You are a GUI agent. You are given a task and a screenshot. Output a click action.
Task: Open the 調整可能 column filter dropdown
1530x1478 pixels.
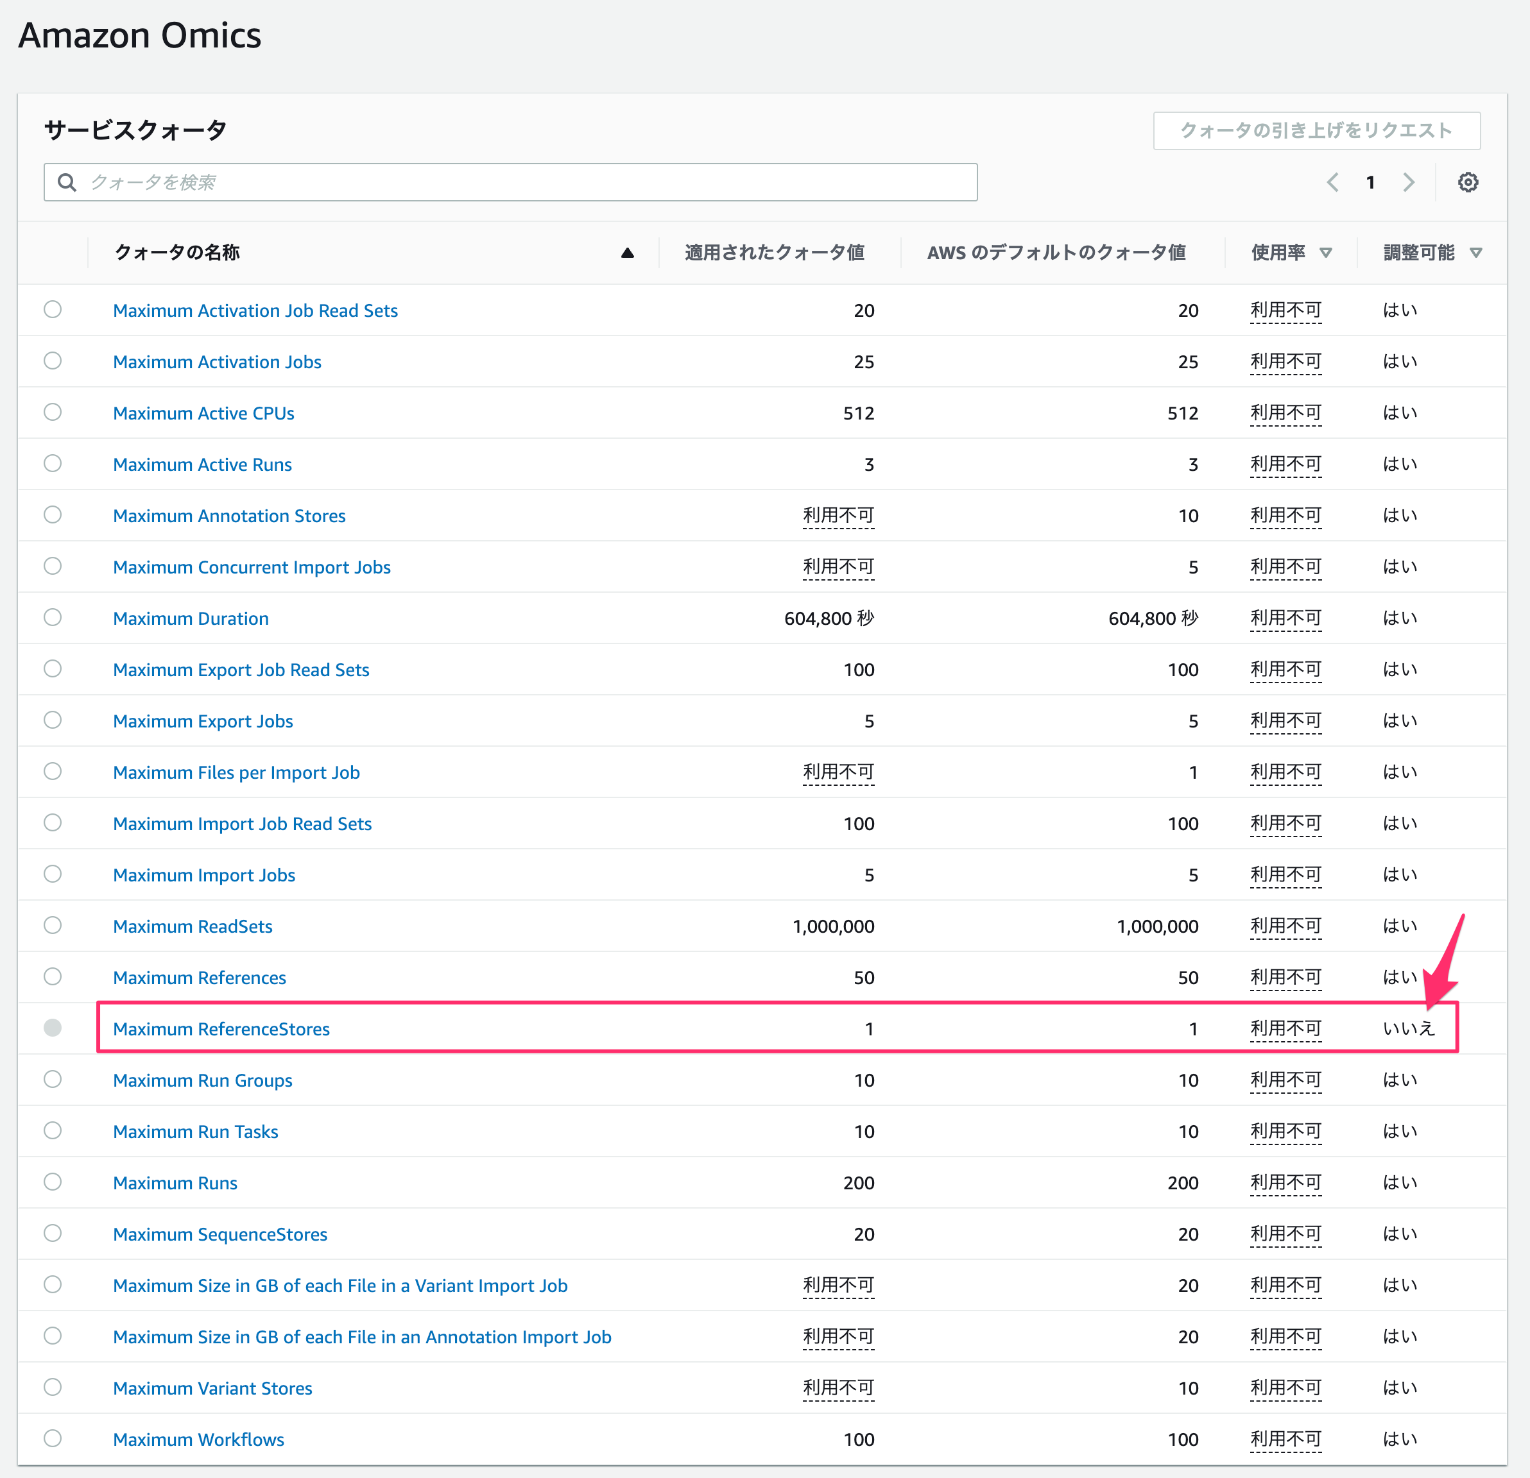(1475, 252)
